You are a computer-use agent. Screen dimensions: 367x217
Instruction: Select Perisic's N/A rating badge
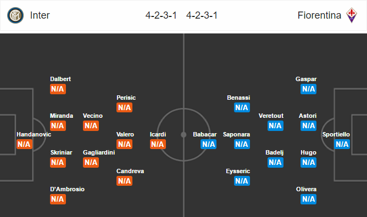coord(124,107)
